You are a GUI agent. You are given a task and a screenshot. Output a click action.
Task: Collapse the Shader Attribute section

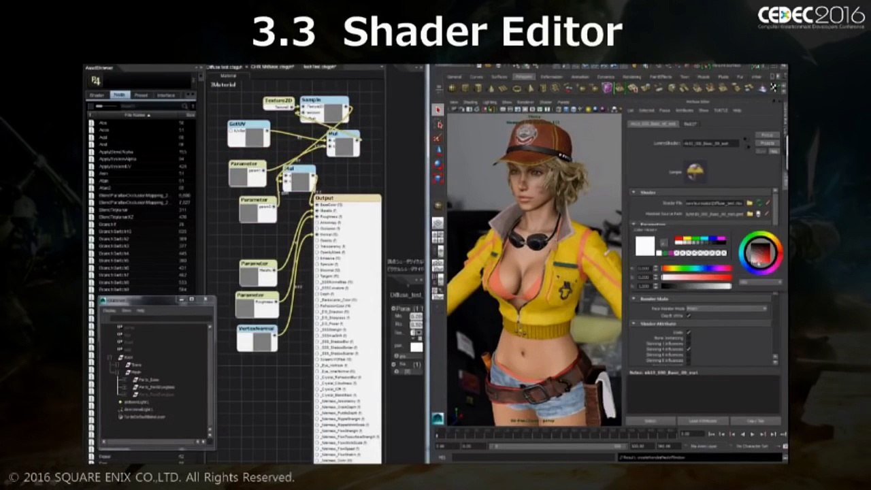pos(634,323)
